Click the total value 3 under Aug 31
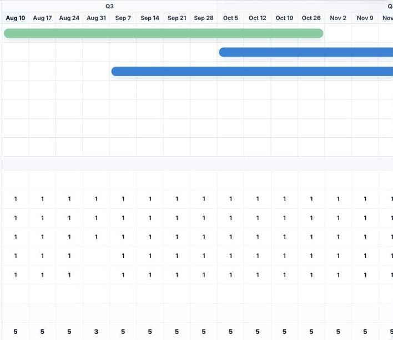The height and width of the screenshot is (340, 393). click(96, 332)
